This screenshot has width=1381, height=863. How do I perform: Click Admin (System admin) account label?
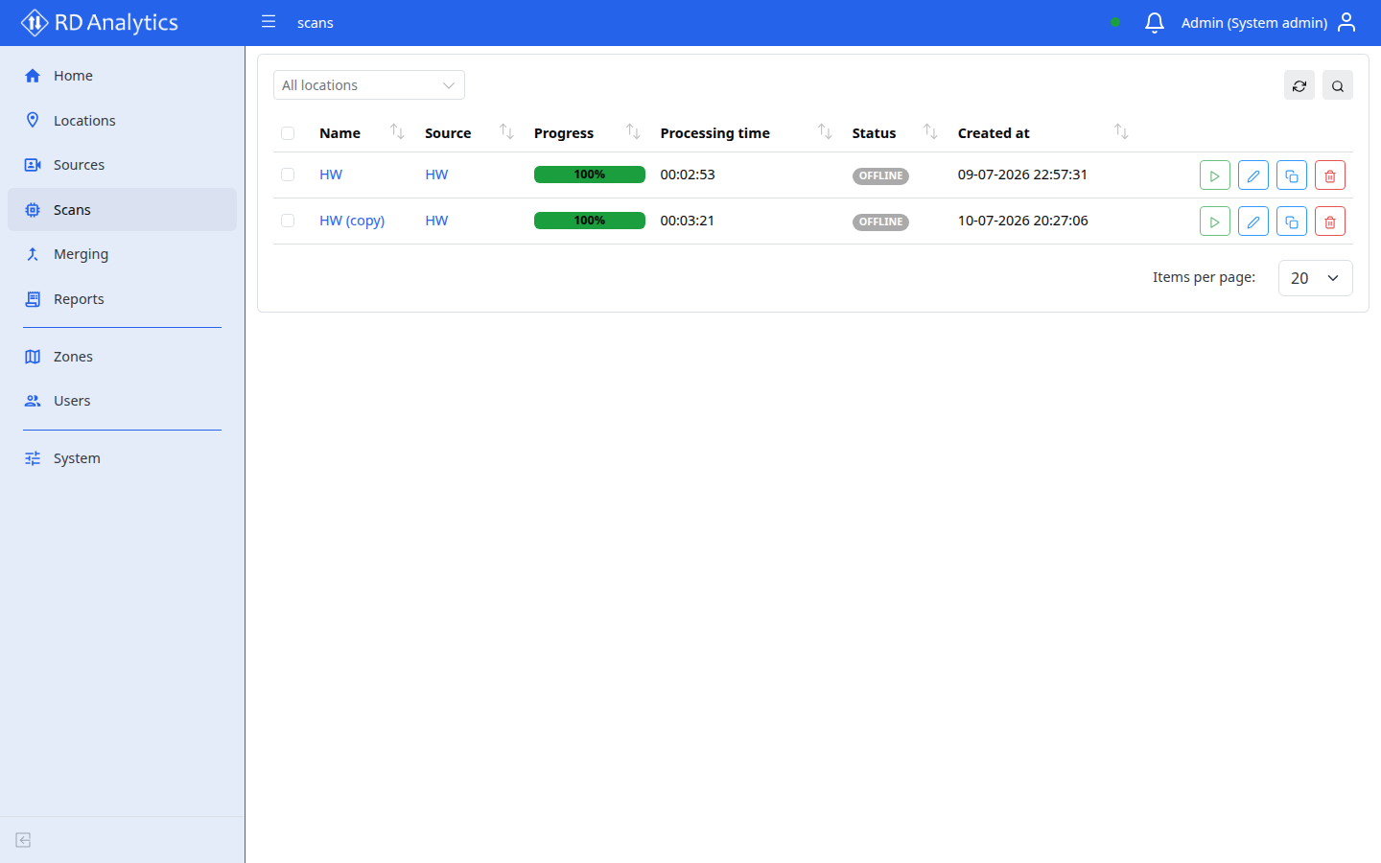click(1254, 23)
